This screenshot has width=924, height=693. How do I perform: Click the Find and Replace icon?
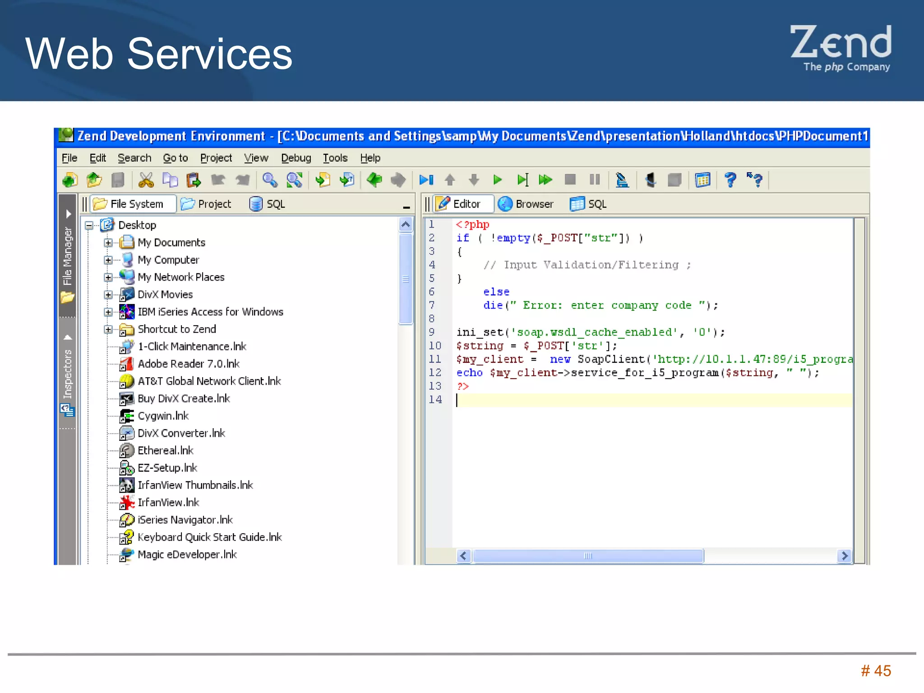coord(294,180)
